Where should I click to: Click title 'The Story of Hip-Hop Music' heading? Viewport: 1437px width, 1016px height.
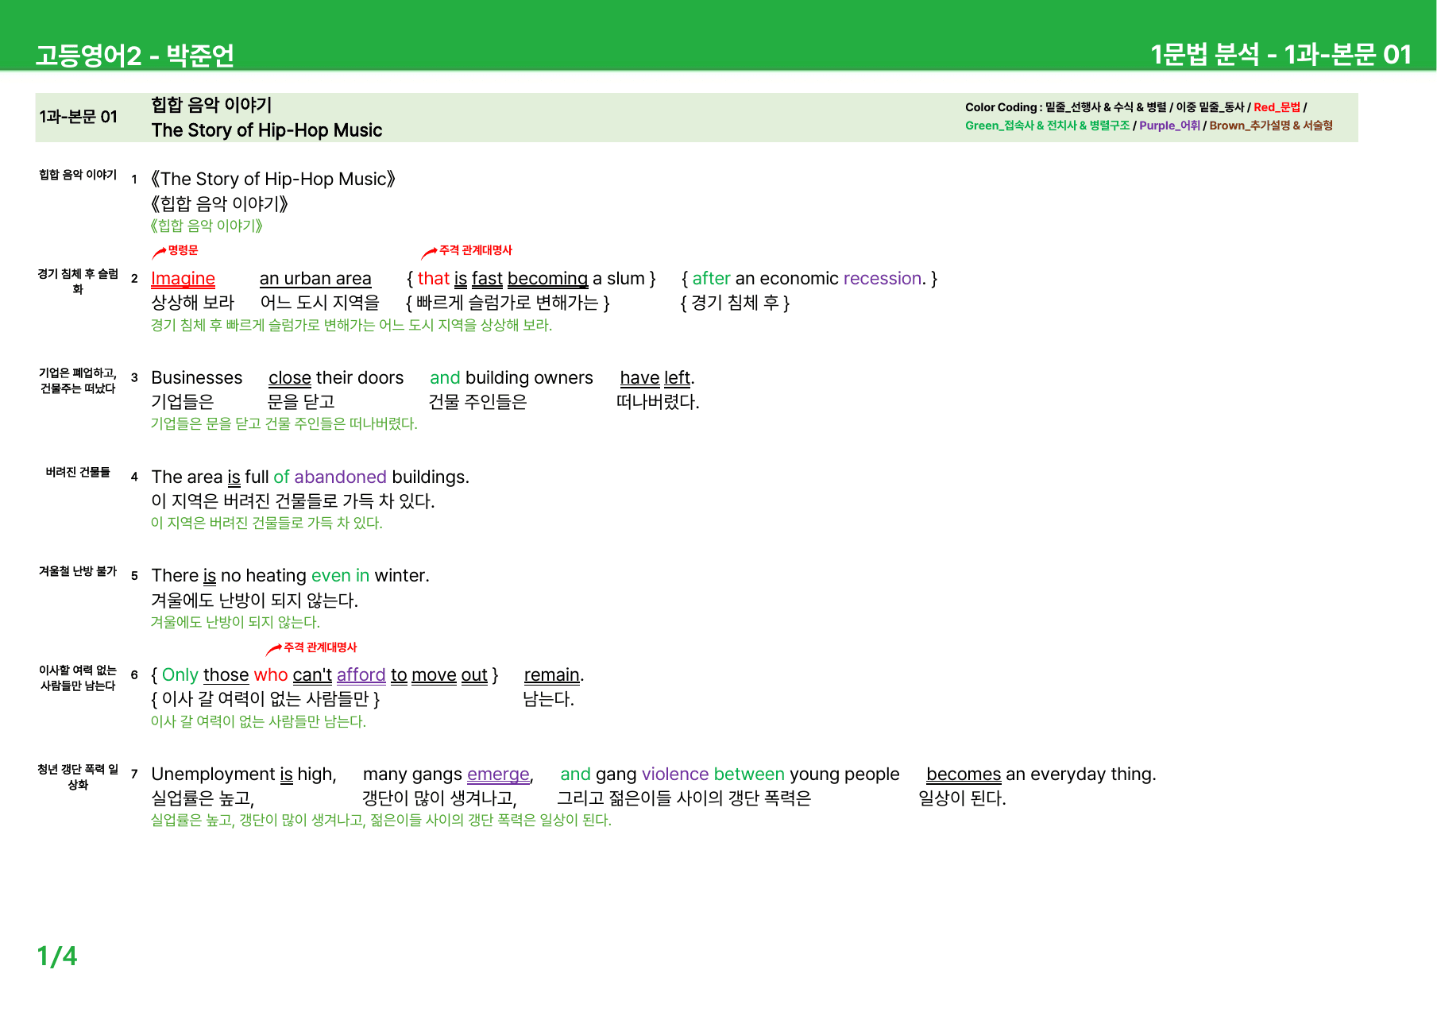266,130
